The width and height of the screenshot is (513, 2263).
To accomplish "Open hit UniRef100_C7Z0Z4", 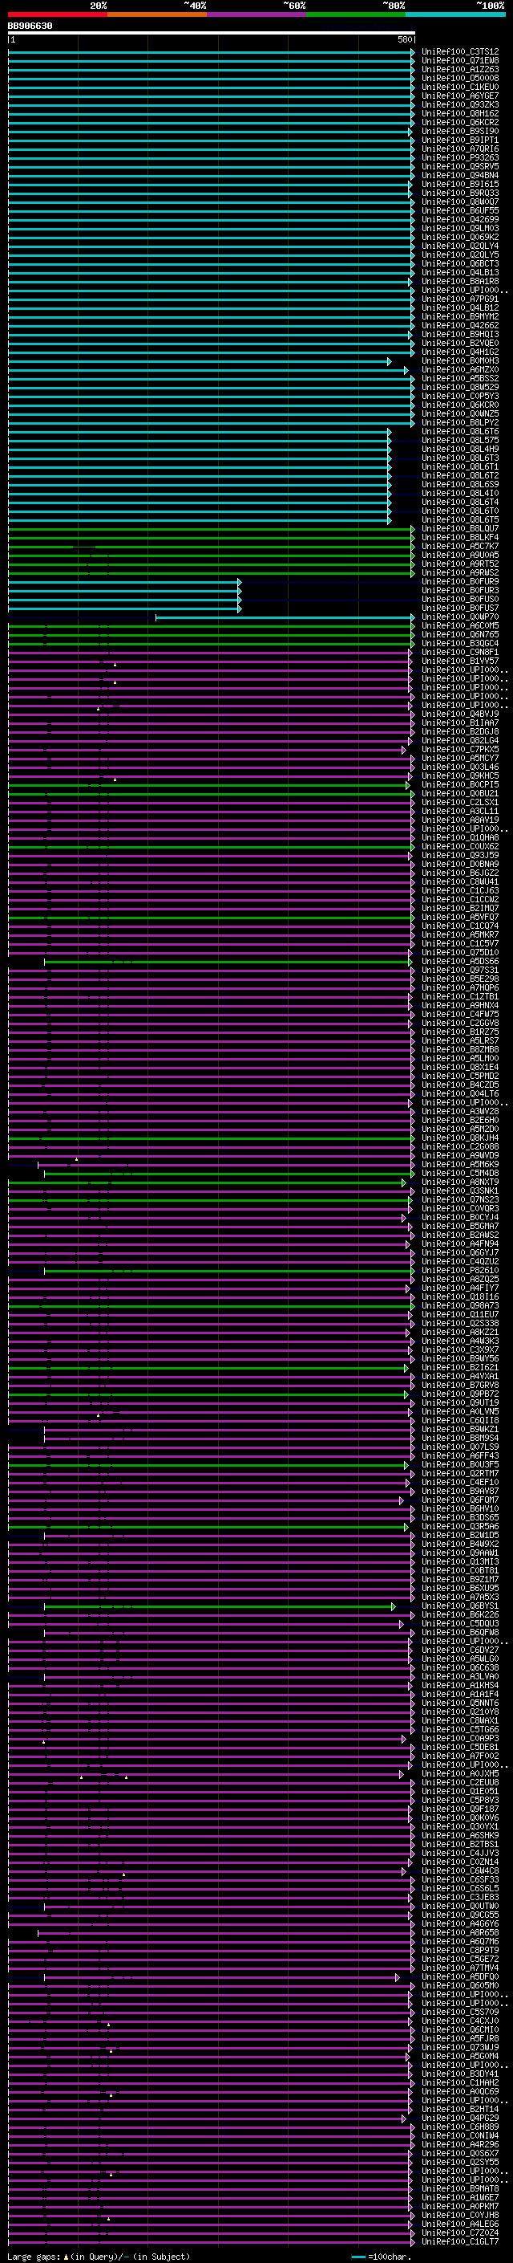I will [x=460, y=2232].
